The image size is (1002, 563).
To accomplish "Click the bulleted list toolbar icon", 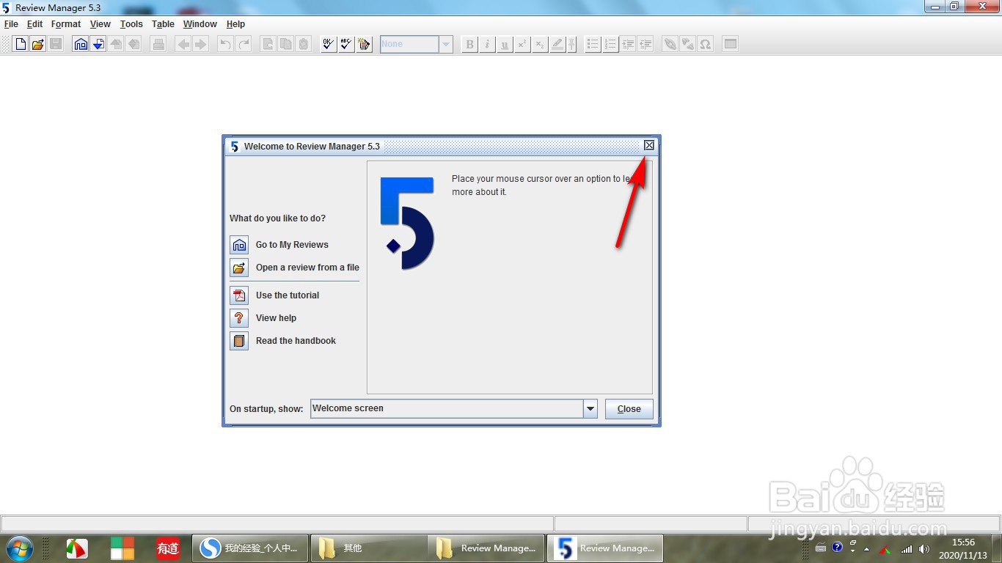I will pos(593,44).
